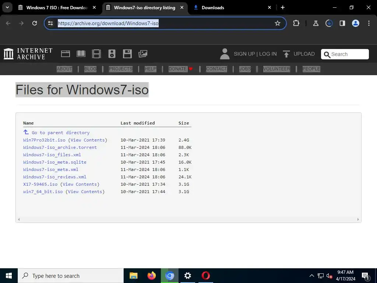Image resolution: width=377 pixels, height=283 pixels.
Task: Open the Windows Start menu
Action: click(x=9, y=276)
